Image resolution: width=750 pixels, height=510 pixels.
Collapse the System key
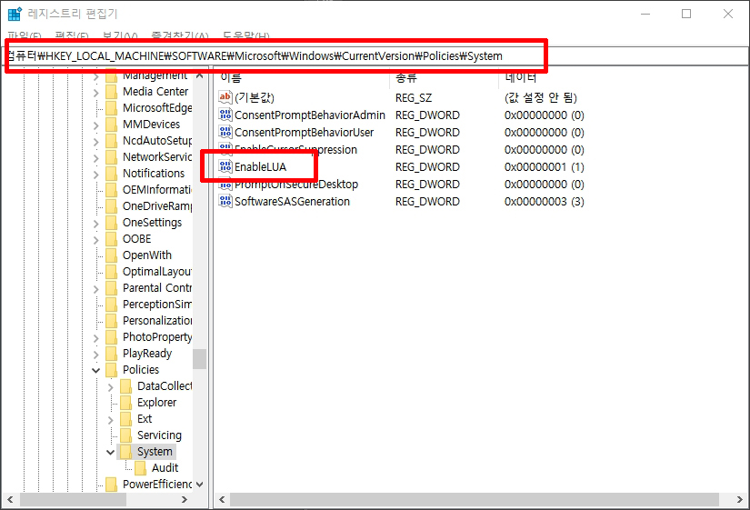(x=111, y=452)
